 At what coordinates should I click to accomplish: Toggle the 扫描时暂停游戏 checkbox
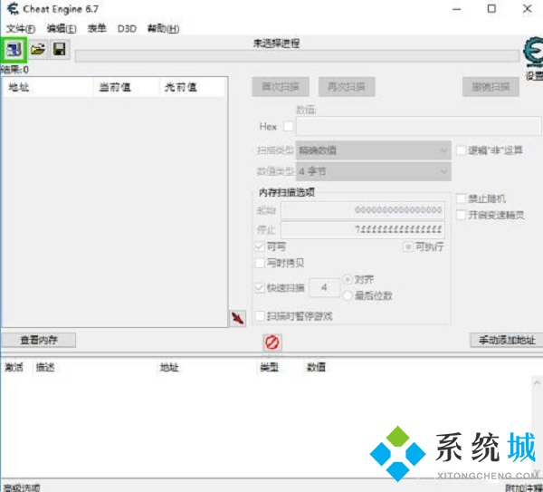coord(260,316)
